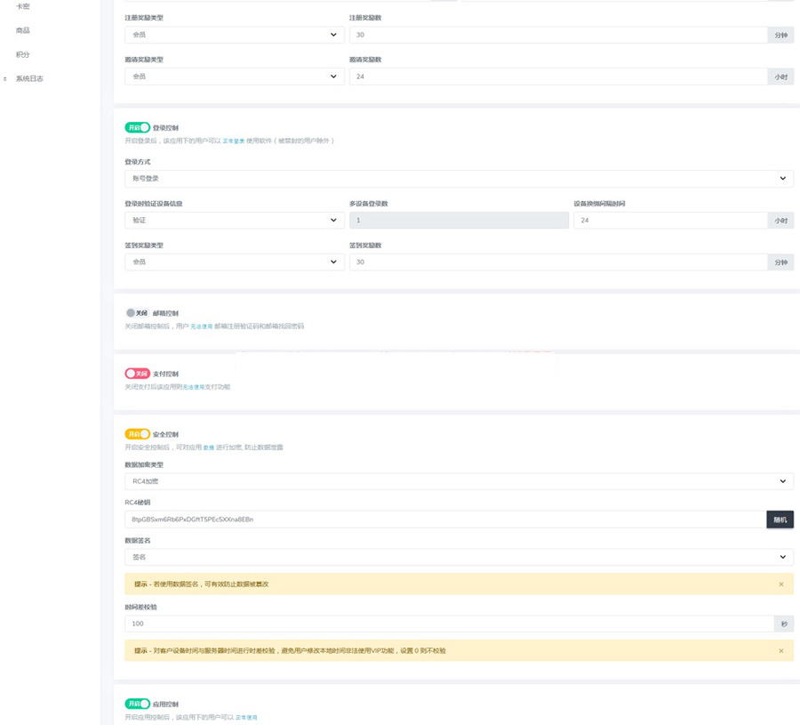
Task: Open 卡密 in the sidebar
Action: point(23,6)
